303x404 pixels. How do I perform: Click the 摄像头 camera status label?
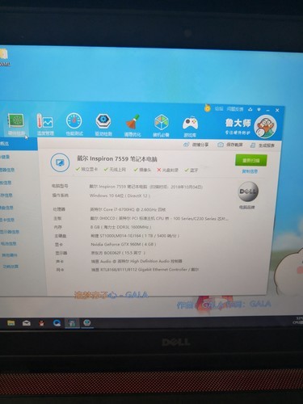(x=142, y=170)
